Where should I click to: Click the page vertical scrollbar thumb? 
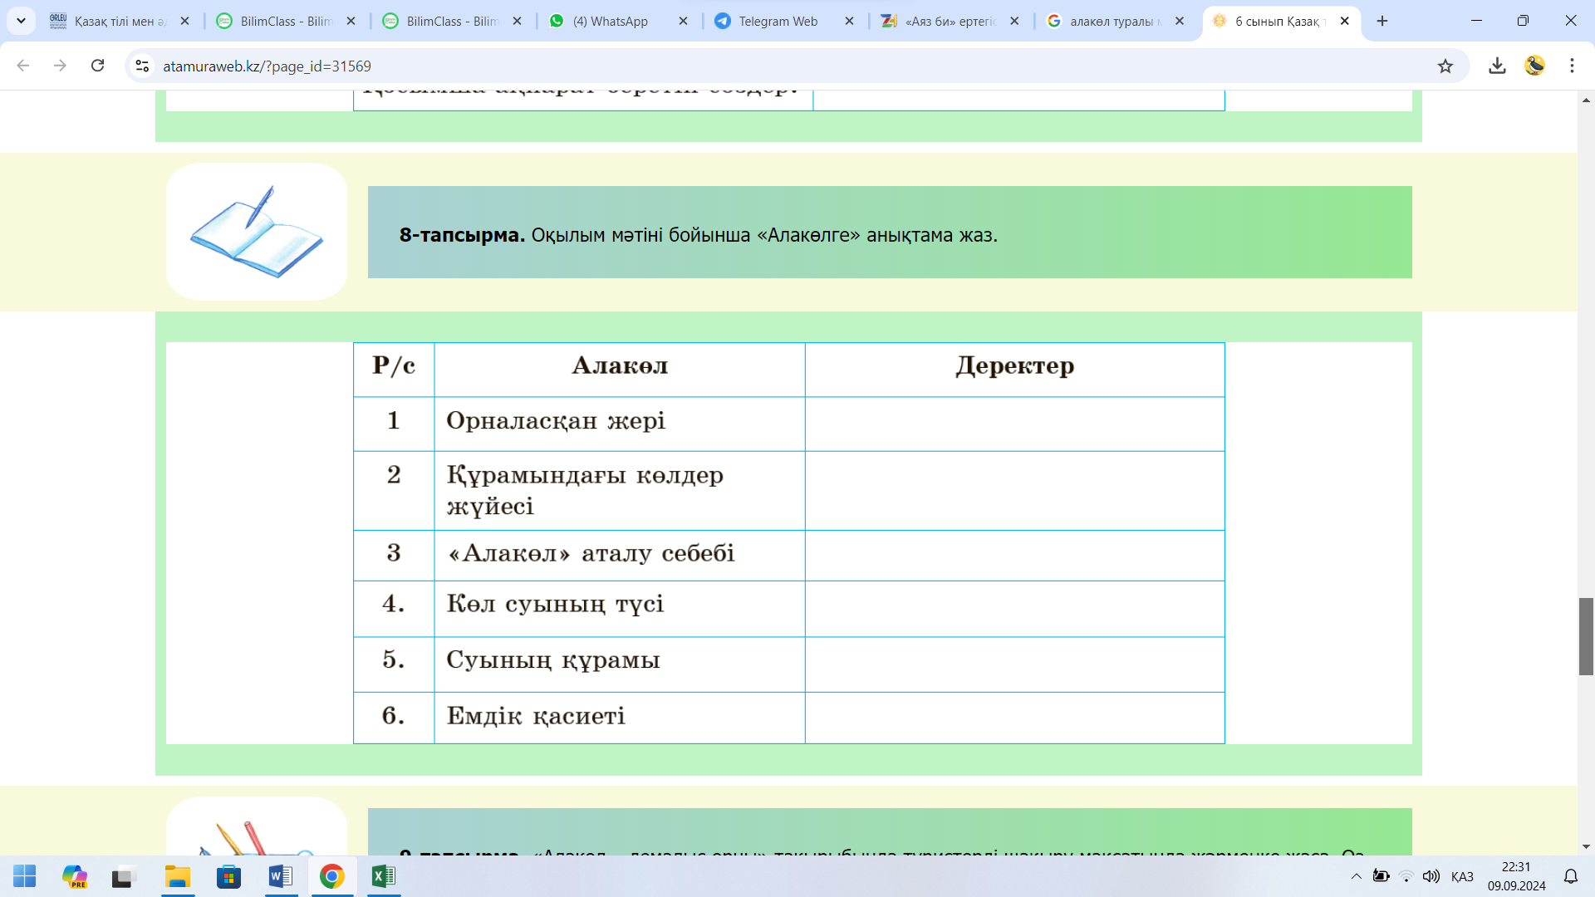click(1586, 636)
